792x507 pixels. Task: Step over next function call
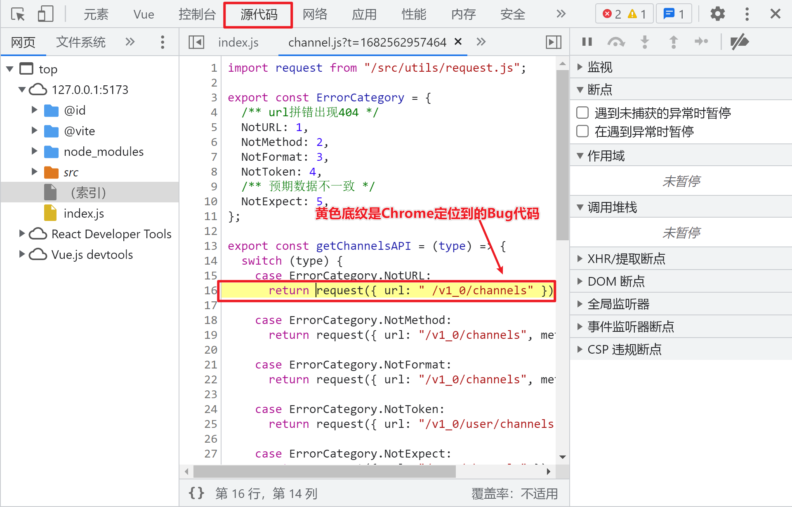[x=616, y=42]
